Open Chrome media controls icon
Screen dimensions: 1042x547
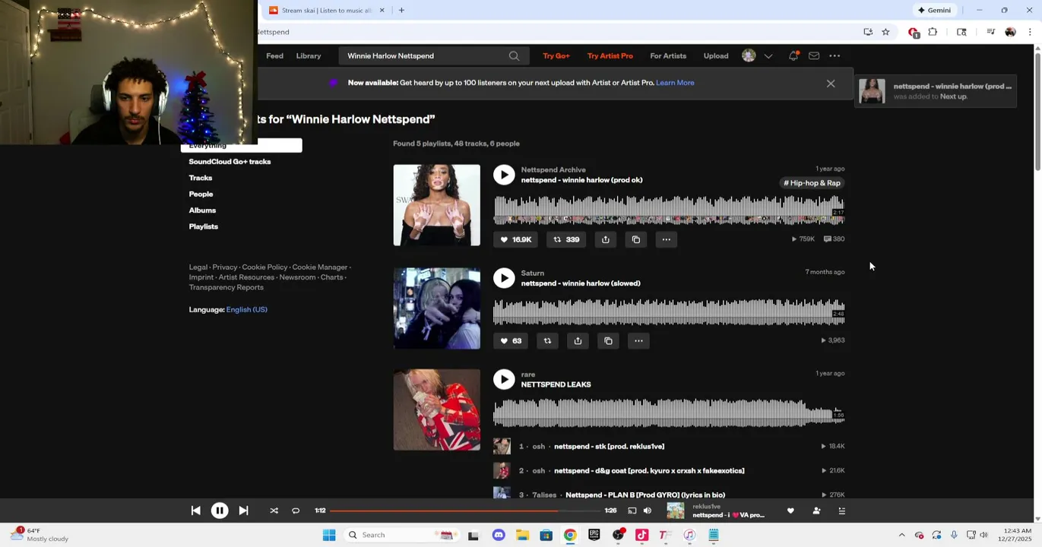(x=990, y=32)
